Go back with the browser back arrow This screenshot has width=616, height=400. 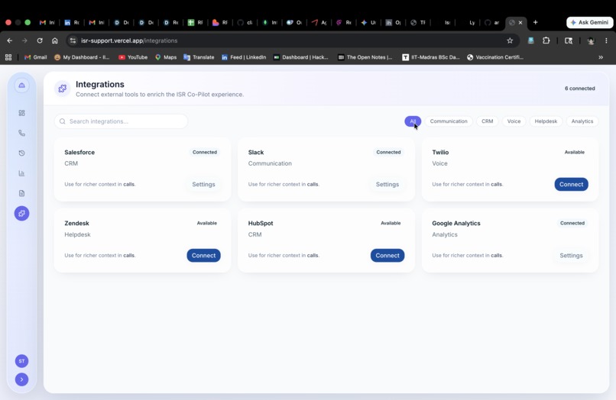10,40
